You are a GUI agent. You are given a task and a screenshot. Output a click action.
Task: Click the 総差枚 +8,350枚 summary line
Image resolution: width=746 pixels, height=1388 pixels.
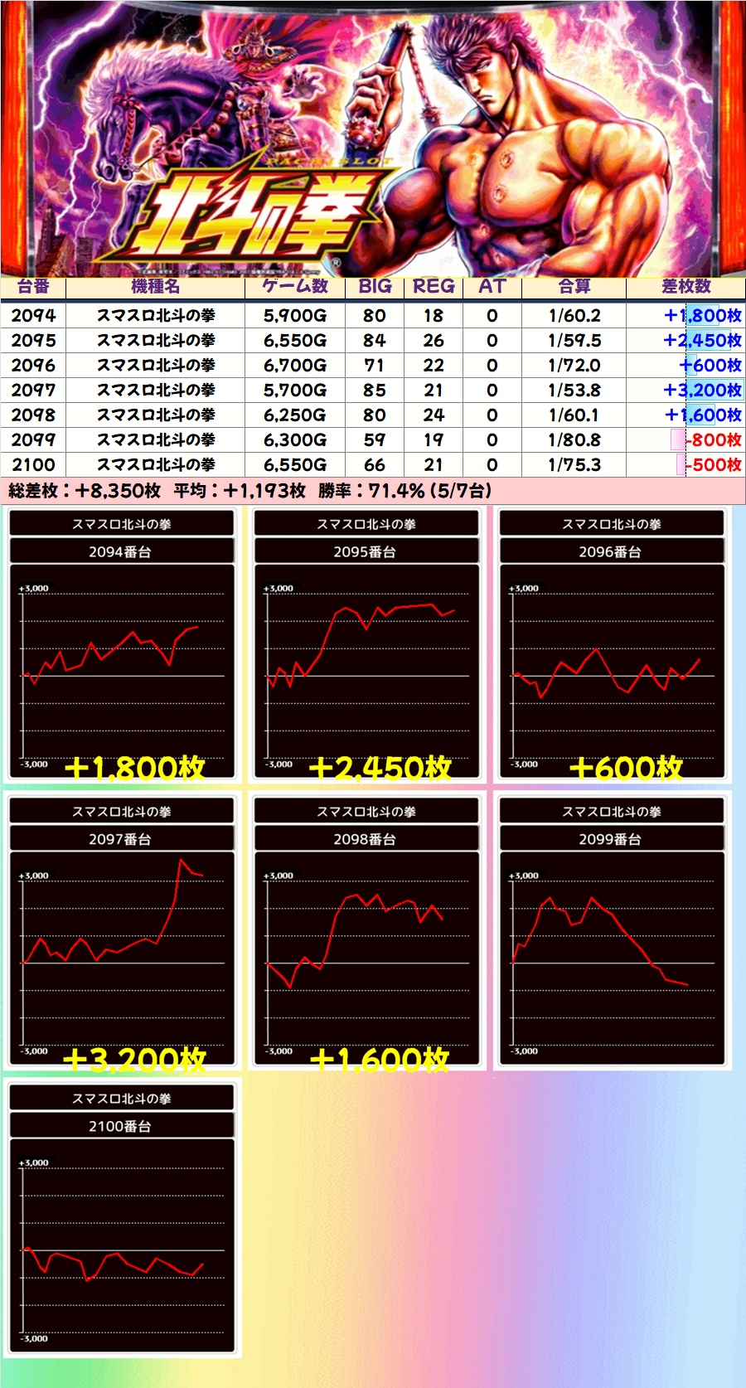click(85, 491)
